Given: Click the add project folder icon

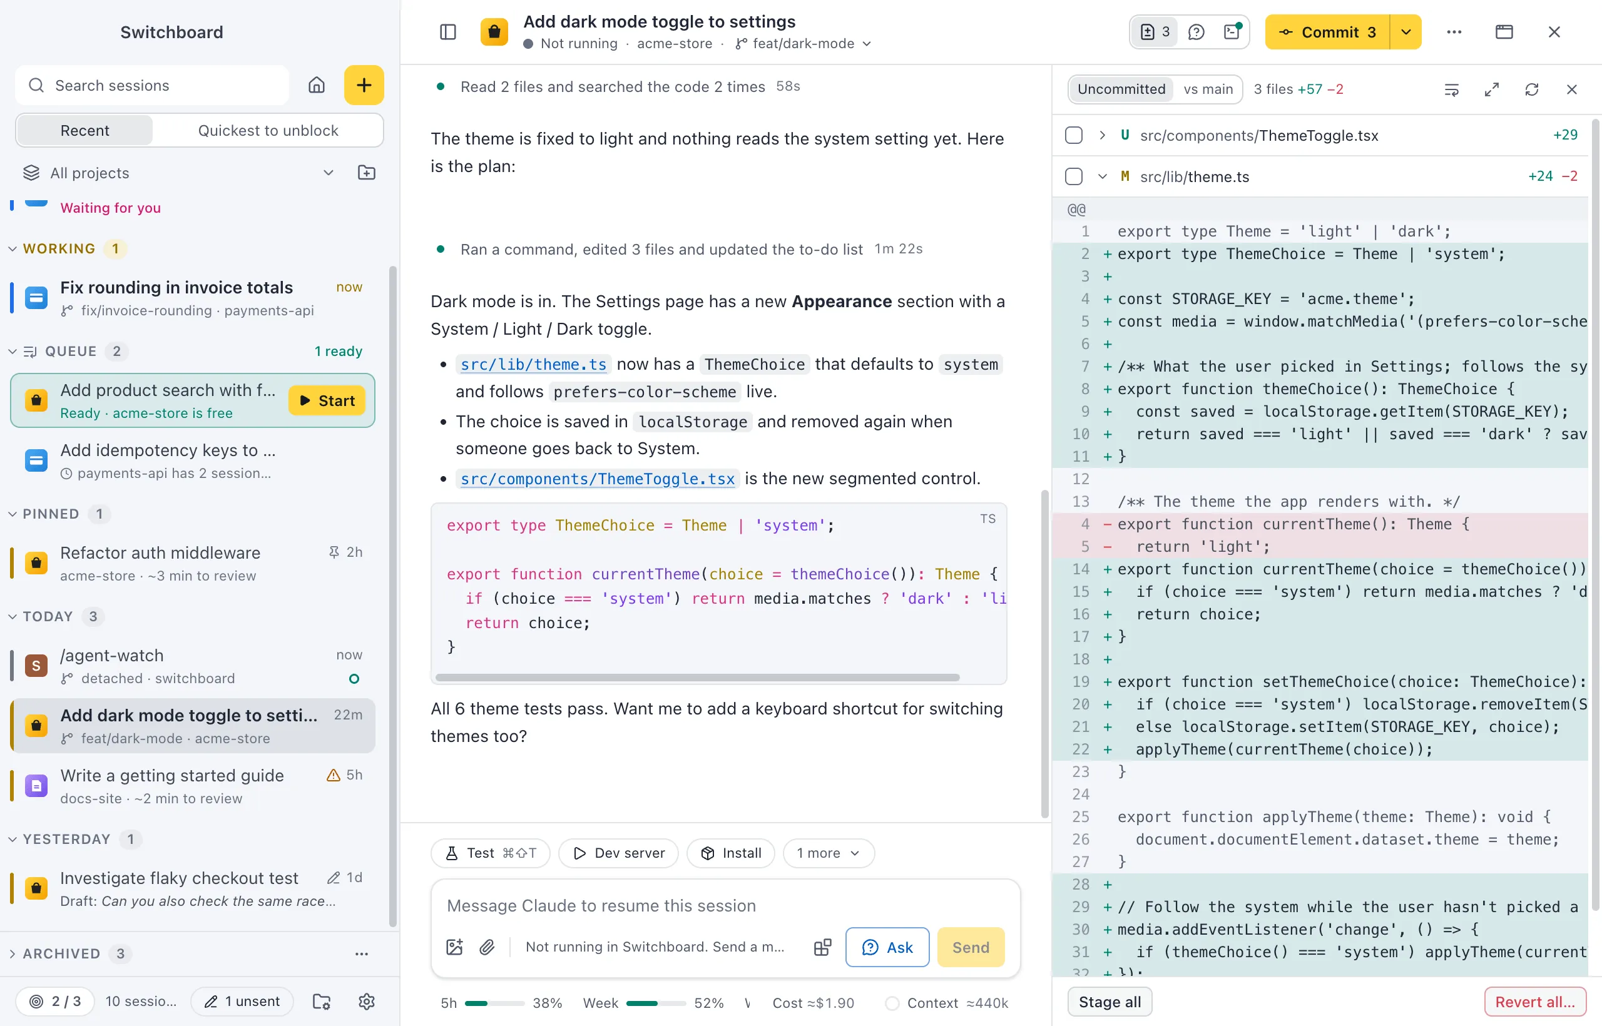Looking at the screenshot, I should click(367, 173).
